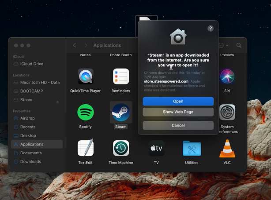Open iCloud Drive in sidebar
271x200 pixels.
[37, 64]
